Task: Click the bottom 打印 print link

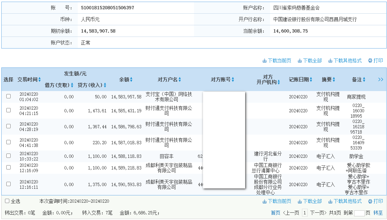Action: point(375,201)
